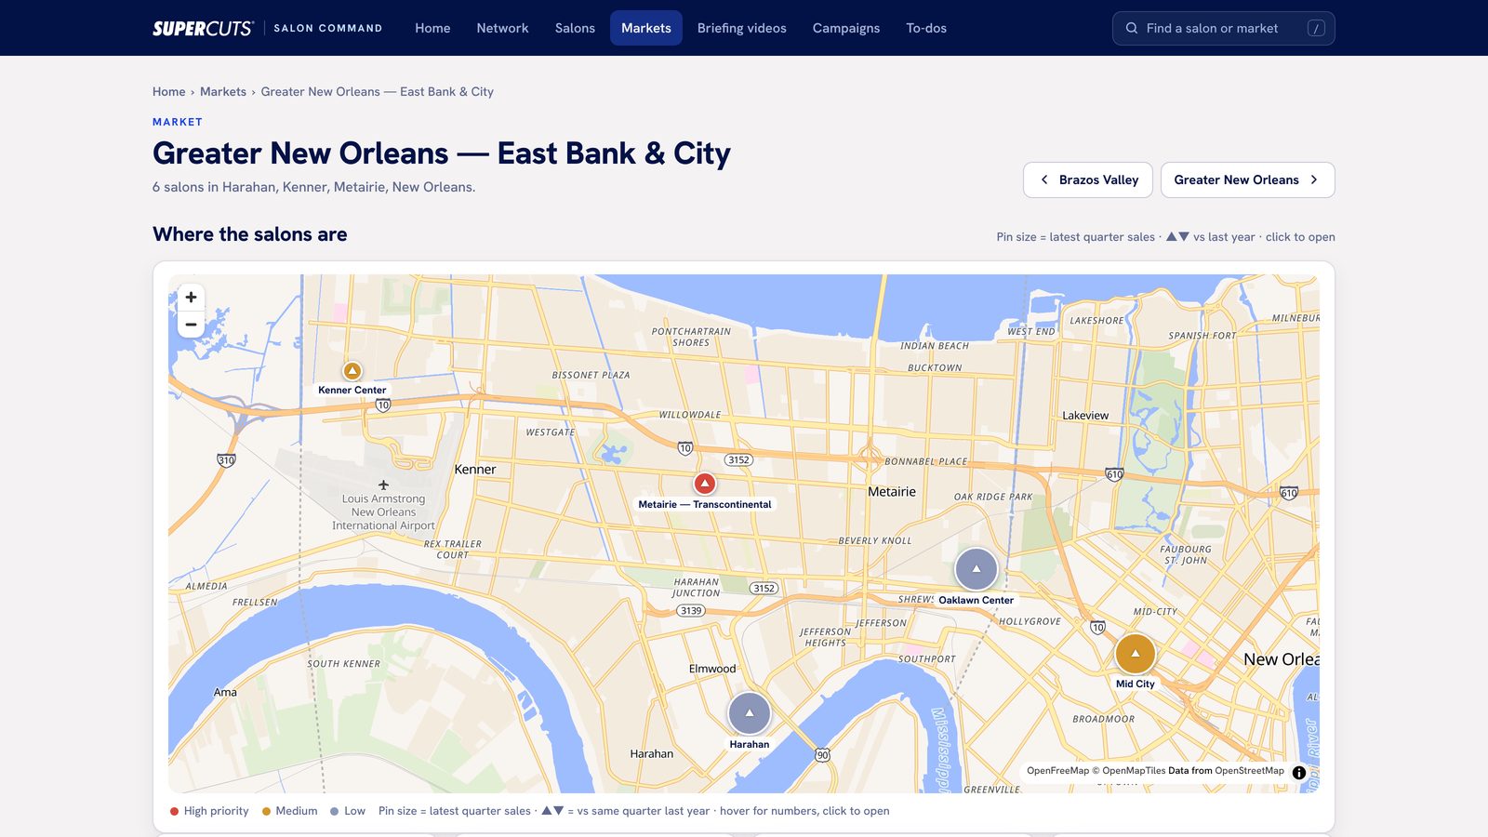Open the Network nav item
This screenshot has height=837, width=1488.
pyautogui.click(x=502, y=28)
